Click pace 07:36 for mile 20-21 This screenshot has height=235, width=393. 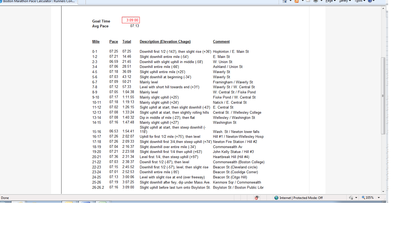coord(114,157)
